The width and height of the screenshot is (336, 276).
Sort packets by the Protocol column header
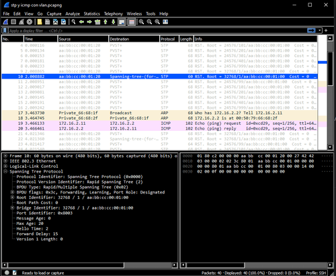coord(169,39)
